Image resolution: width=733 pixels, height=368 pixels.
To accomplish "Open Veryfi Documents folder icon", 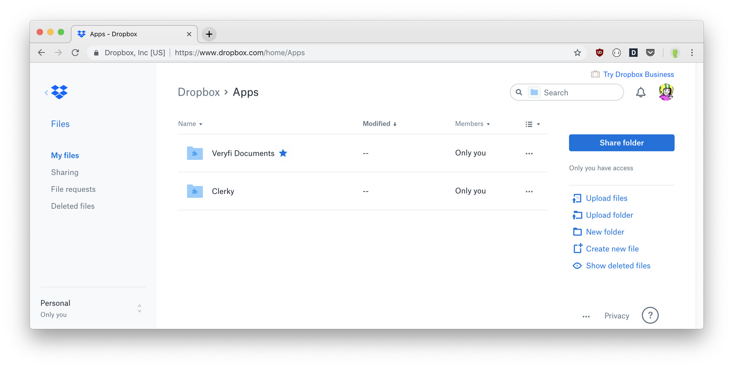I will click(195, 153).
